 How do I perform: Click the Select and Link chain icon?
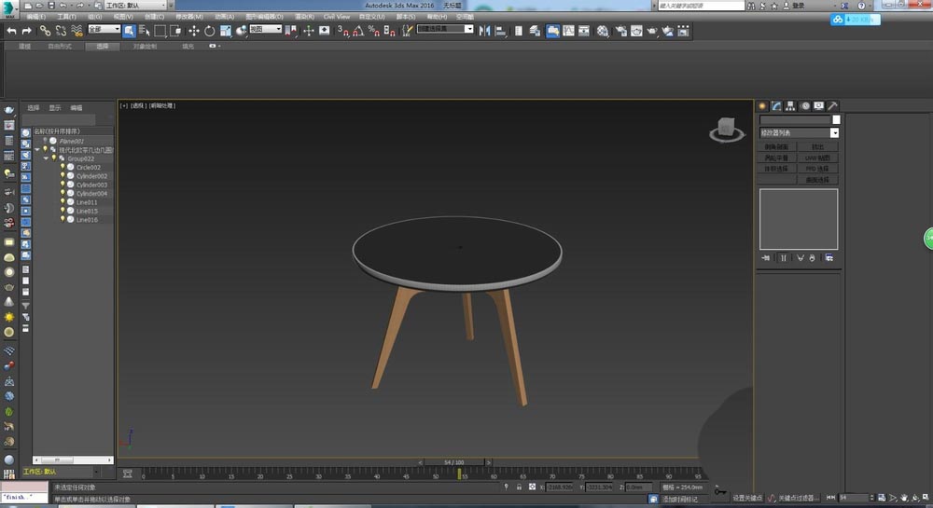pos(45,31)
